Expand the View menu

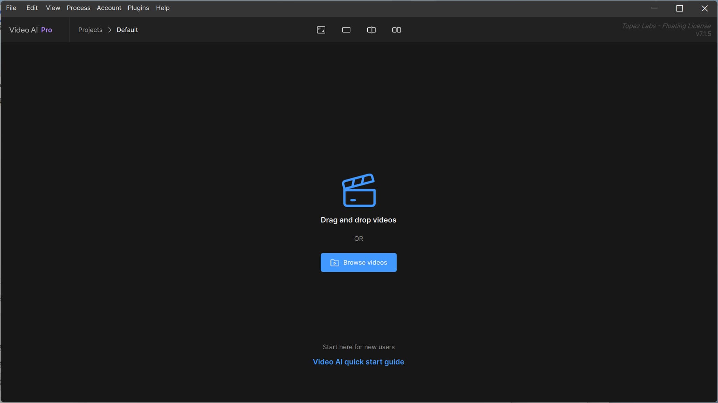[x=53, y=8]
